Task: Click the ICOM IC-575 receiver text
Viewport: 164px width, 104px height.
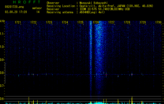Action: point(105,9)
